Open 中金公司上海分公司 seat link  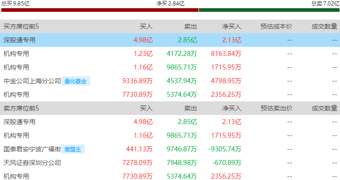[x=32, y=81]
